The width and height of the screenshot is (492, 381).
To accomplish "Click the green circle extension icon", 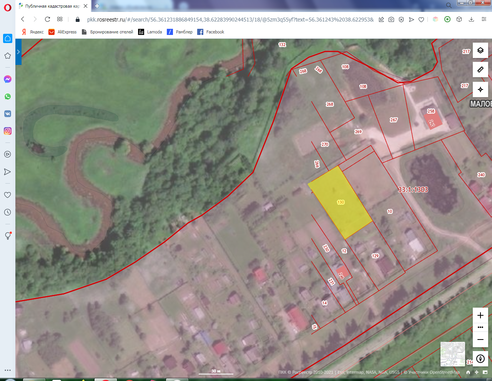I will point(447,19).
